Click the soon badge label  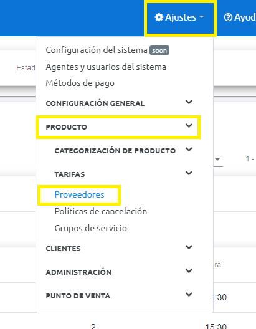tap(159, 50)
